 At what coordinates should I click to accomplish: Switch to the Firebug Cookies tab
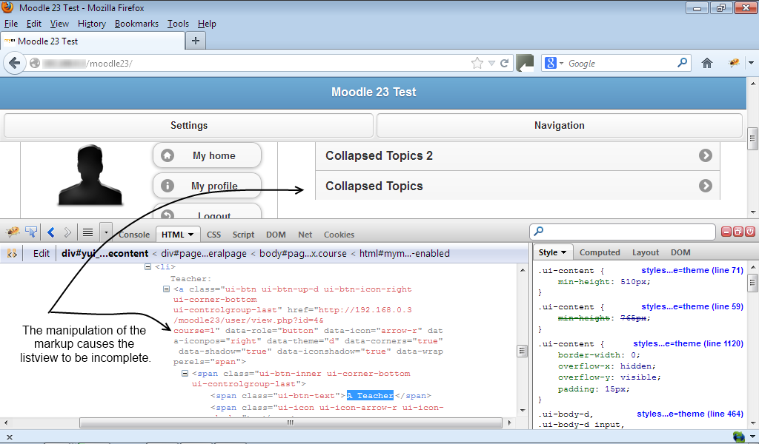coord(339,235)
